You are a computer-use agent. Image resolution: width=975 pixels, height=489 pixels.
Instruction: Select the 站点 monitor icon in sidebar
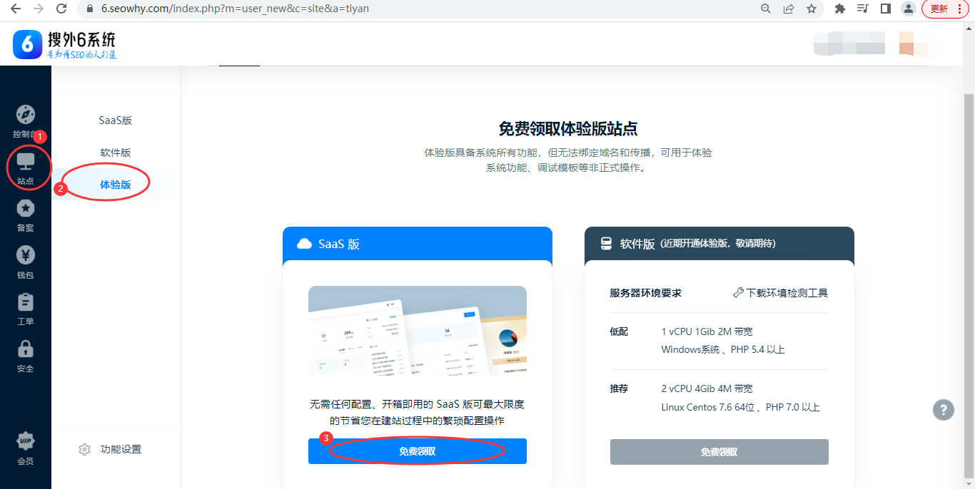(x=26, y=163)
